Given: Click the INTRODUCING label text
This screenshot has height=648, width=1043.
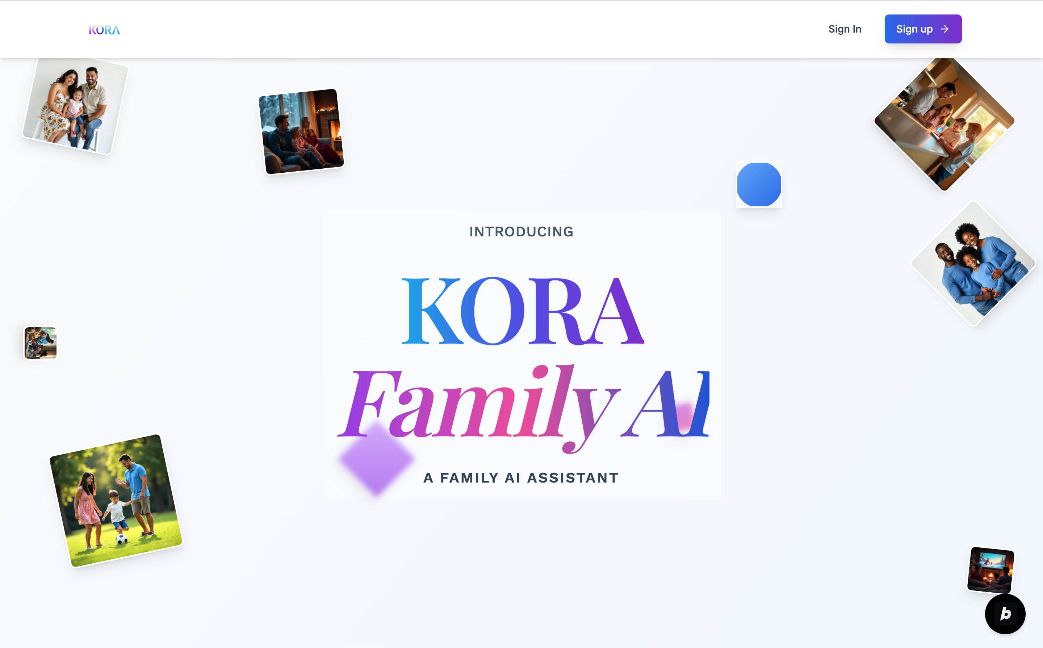Looking at the screenshot, I should point(521,232).
